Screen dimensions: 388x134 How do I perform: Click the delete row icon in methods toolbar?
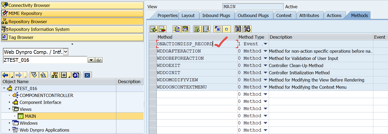pos(162,29)
